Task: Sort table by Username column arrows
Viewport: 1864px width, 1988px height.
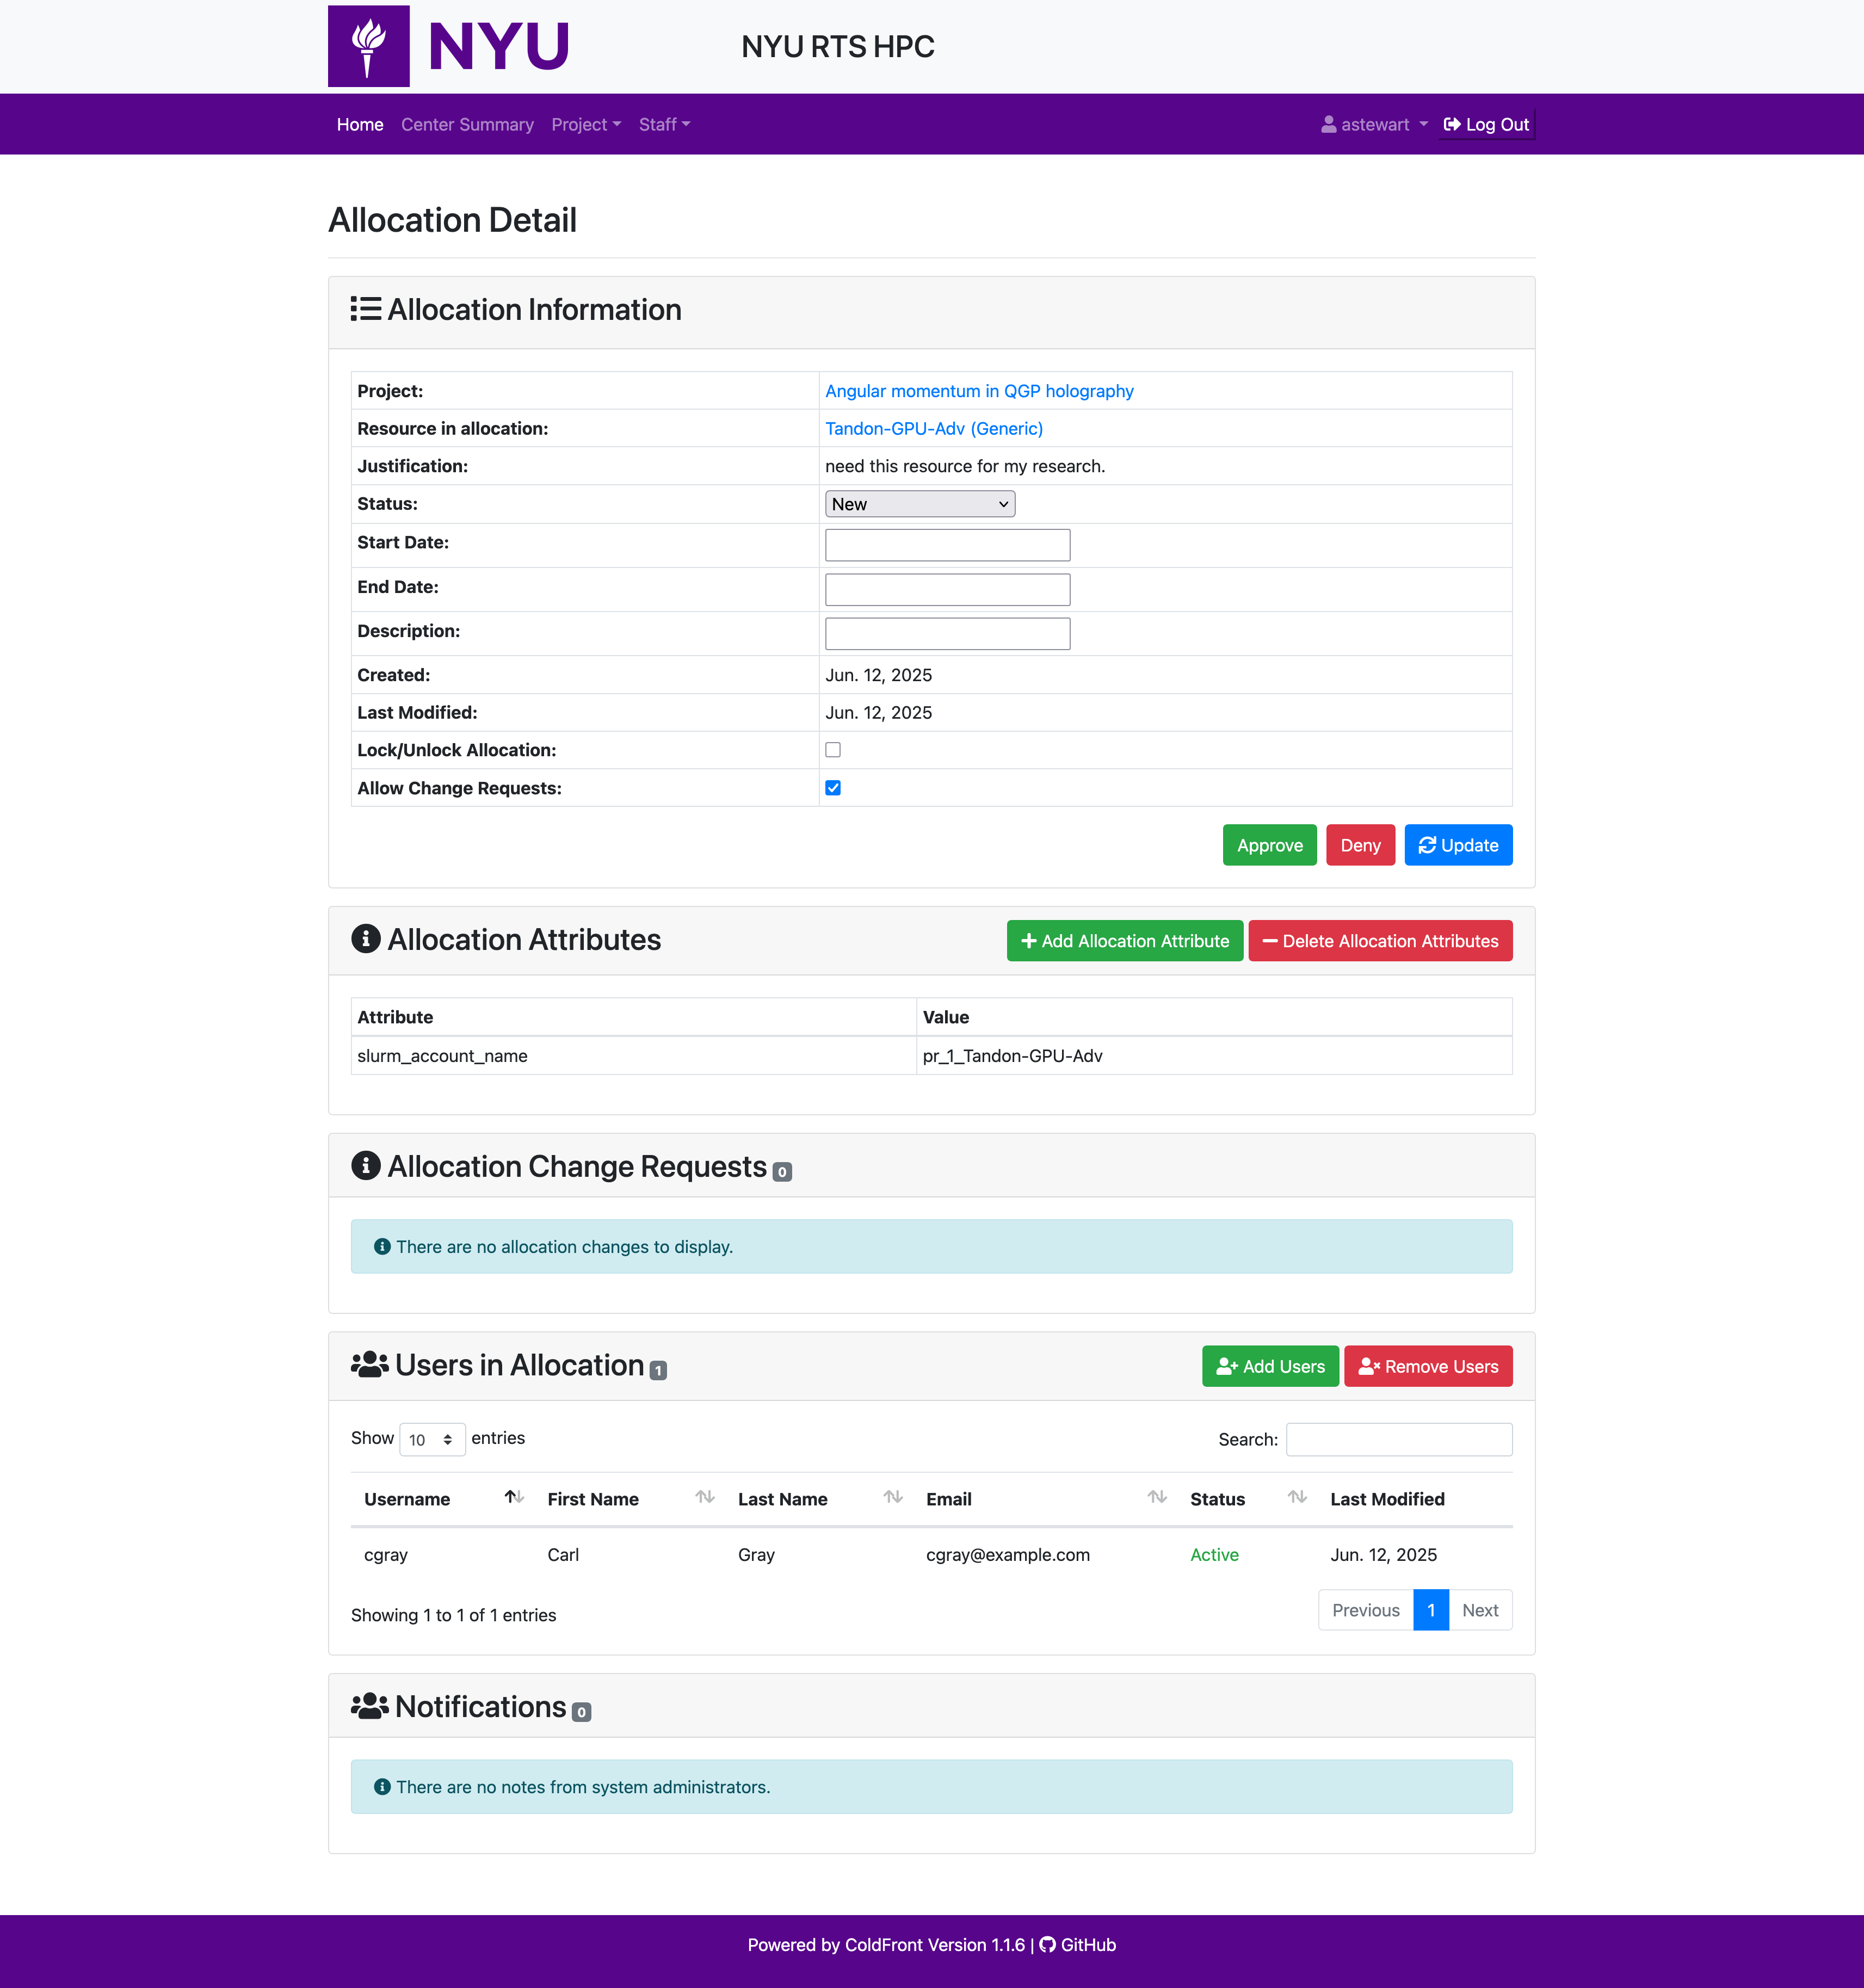Action: pos(514,1497)
